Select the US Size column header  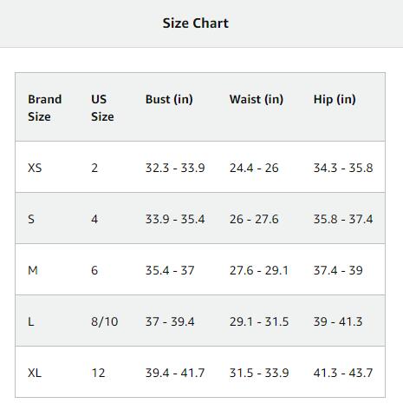pyautogui.click(x=102, y=108)
